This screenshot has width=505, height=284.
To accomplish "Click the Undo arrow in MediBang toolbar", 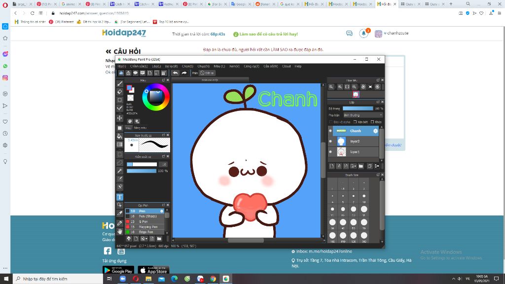I will [175, 73].
